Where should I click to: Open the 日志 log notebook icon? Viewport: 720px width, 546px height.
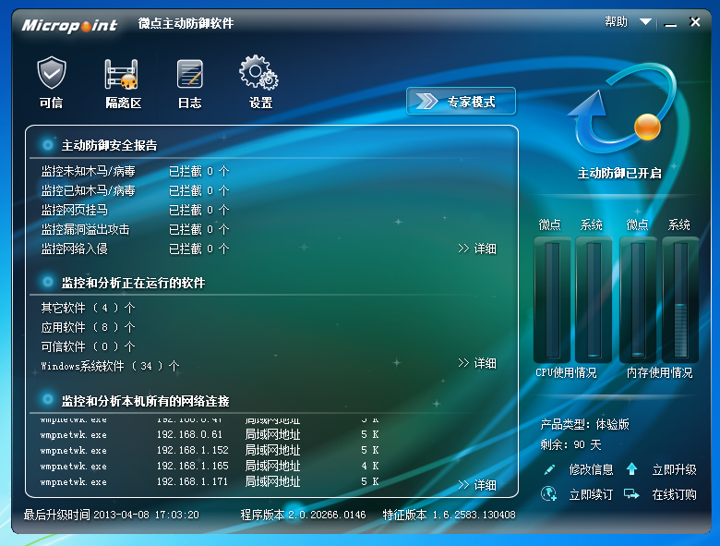[x=190, y=74]
